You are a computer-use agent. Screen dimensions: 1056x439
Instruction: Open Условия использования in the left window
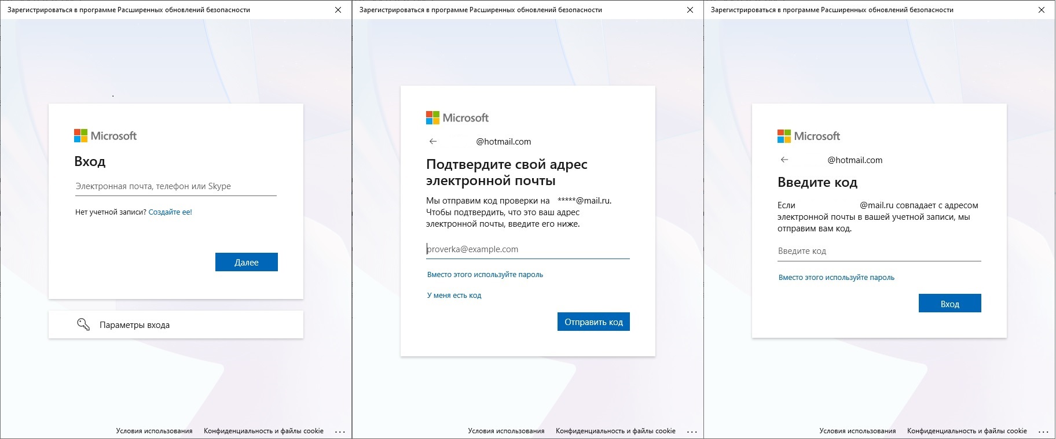154,431
